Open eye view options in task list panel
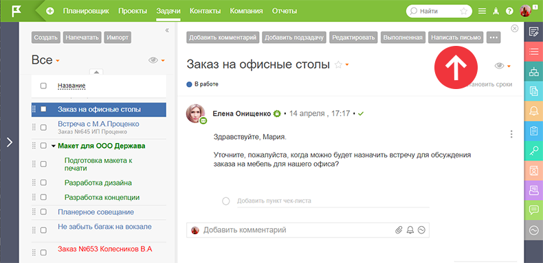The width and height of the screenshot is (543, 263). point(156,60)
